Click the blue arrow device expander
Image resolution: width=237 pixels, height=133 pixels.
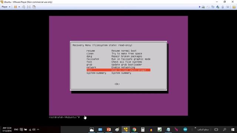[x=200, y=7]
